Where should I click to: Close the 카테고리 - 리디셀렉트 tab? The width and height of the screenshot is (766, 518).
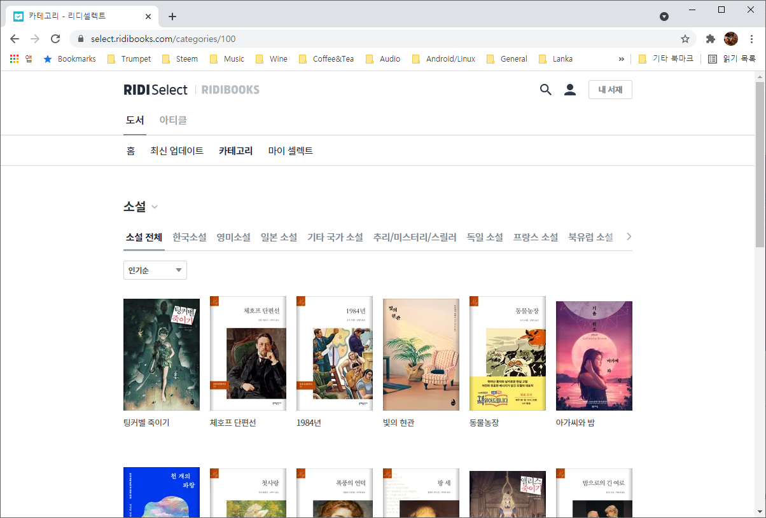click(148, 17)
